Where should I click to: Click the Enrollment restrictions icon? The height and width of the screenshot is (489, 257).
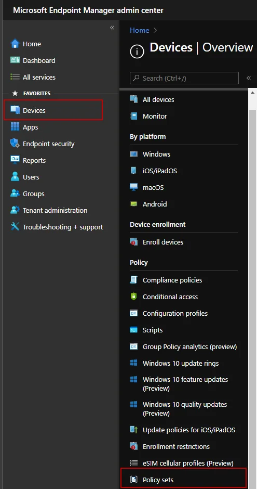(x=134, y=446)
